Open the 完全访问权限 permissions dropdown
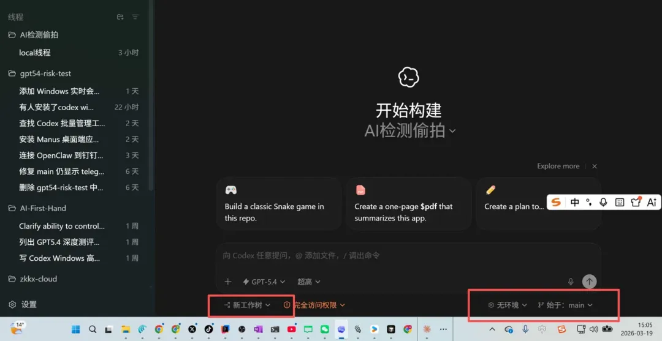The image size is (662, 341). point(314,305)
